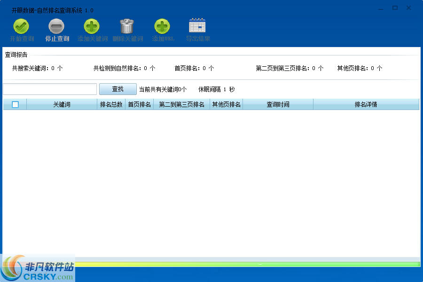The width and height of the screenshot is (423, 282).
Task: Select the 其他排名 column header
Action: click(226, 104)
